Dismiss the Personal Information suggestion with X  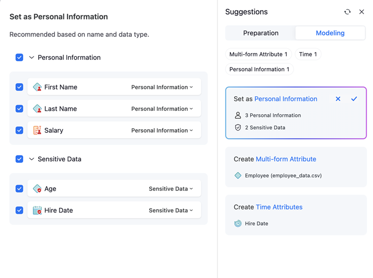[338, 99]
